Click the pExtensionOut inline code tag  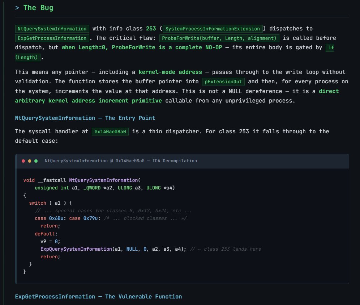[x=223, y=82]
